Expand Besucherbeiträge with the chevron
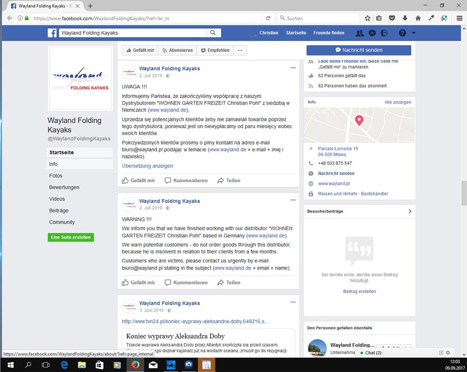This screenshot has width=467, height=372. (410, 211)
